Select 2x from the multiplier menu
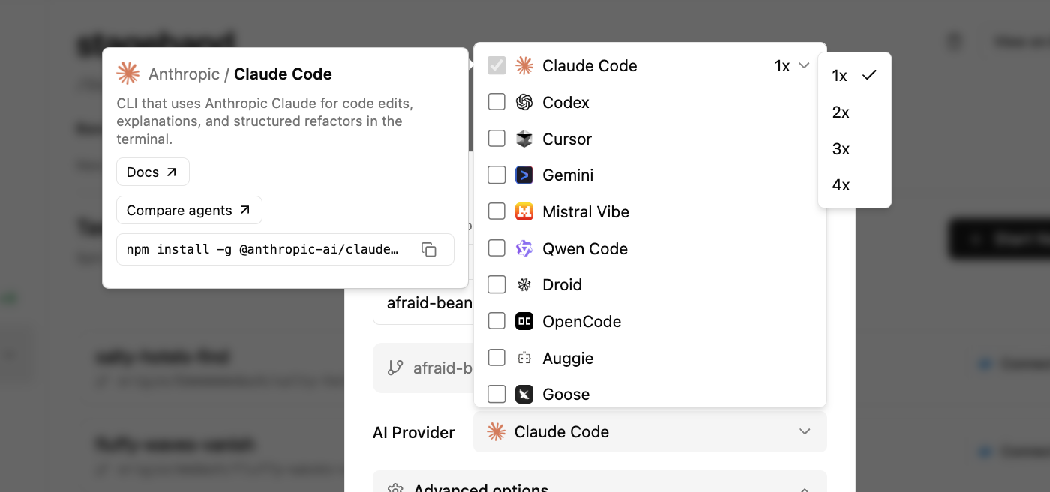This screenshot has height=492, width=1050. [841, 112]
